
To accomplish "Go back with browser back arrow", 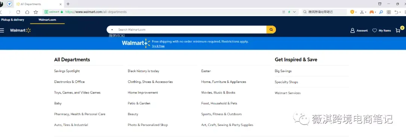I will click(x=1, y=12).
